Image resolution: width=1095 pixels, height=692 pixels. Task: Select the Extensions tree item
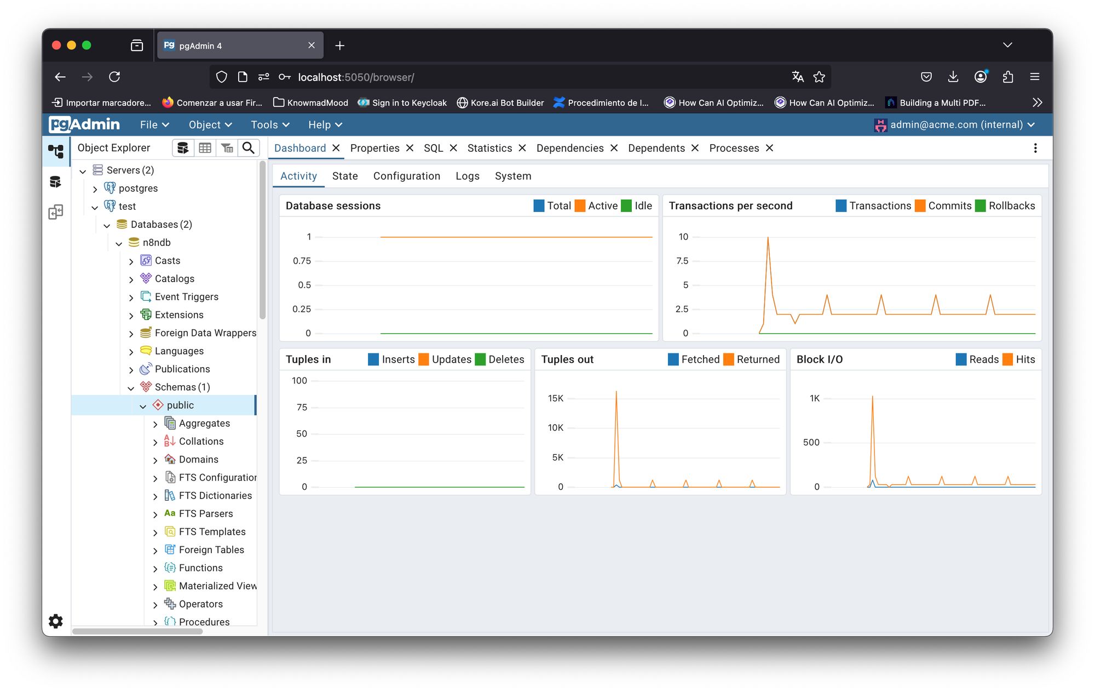[x=179, y=315]
